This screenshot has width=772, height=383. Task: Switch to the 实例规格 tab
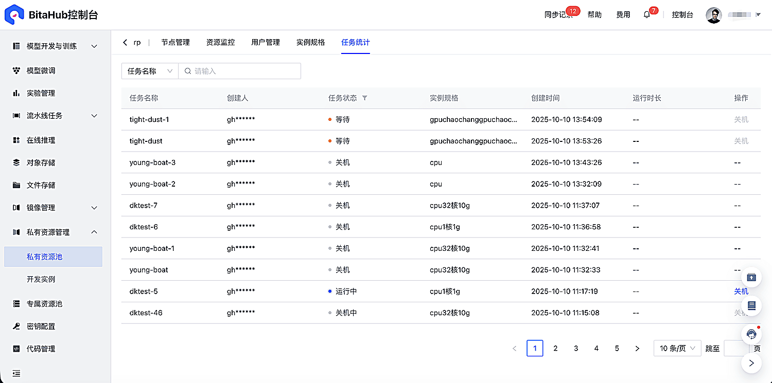point(311,42)
